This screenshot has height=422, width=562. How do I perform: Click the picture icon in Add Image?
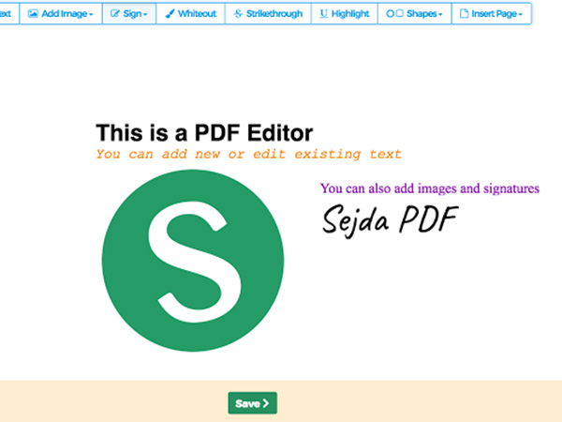(x=33, y=14)
